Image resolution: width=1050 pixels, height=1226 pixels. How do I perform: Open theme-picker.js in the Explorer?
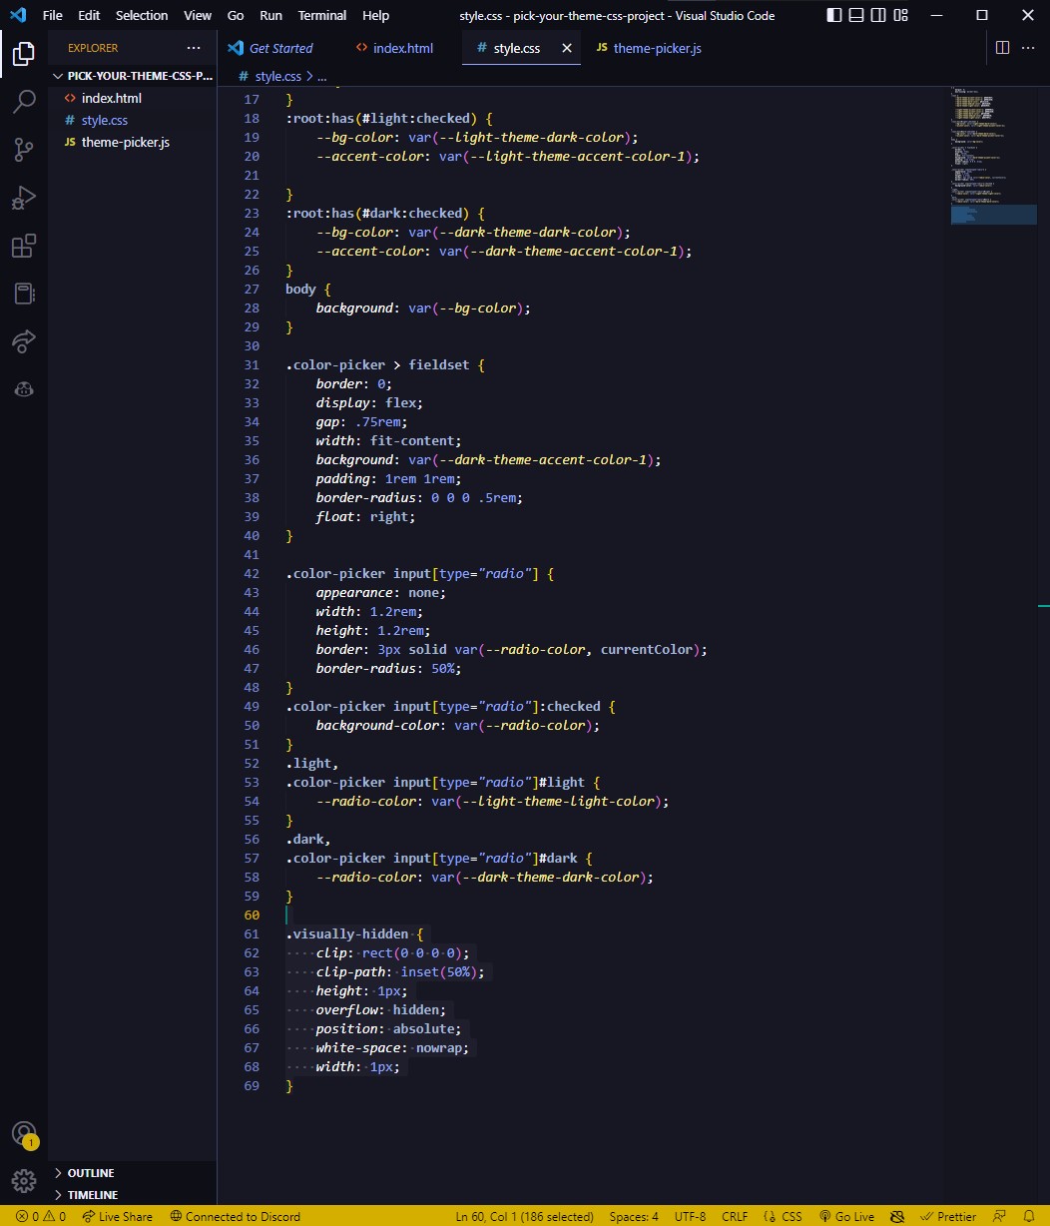click(133, 142)
